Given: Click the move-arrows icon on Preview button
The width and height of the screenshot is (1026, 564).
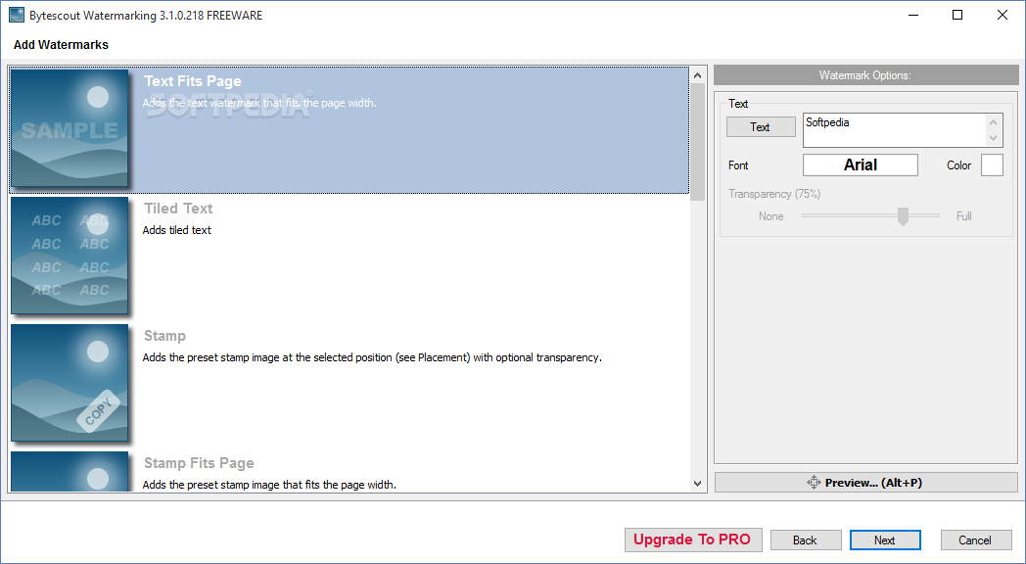Looking at the screenshot, I should coord(814,483).
